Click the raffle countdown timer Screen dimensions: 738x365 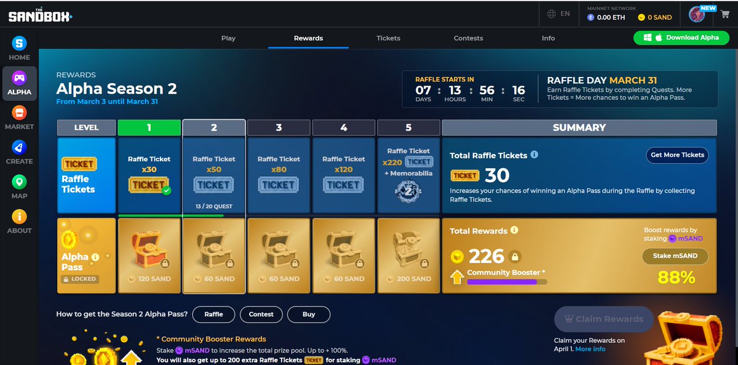pos(470,90)
